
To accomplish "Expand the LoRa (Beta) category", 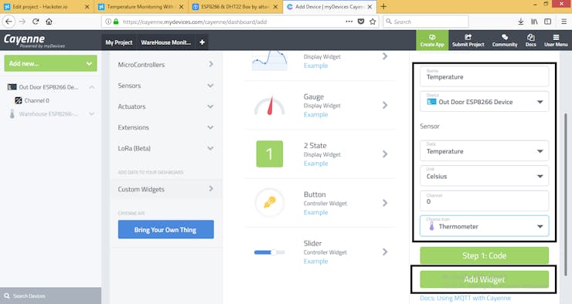I will (x=166, y=148).
